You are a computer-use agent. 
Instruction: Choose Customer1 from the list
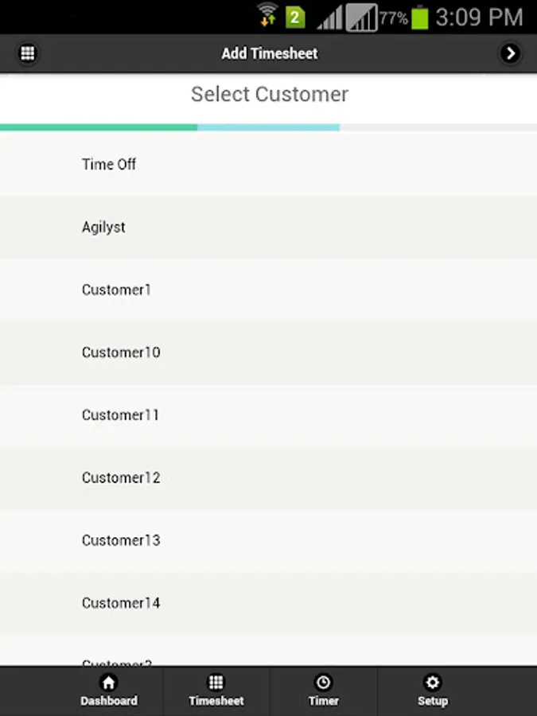116,290
